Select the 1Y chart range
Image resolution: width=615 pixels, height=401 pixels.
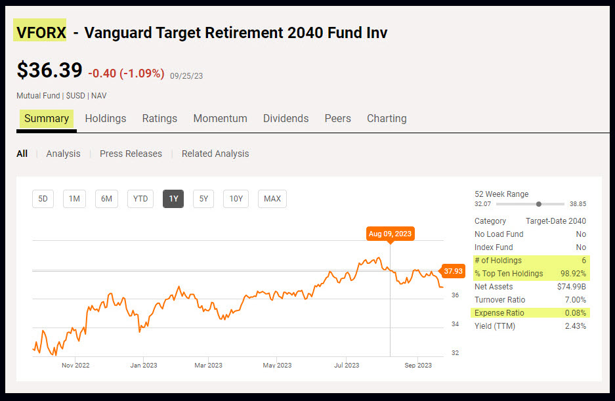pyautogui.click(x=173, y=199)
